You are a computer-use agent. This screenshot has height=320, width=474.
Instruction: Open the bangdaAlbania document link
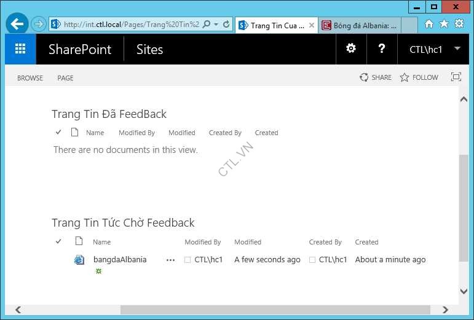(120, 259)
